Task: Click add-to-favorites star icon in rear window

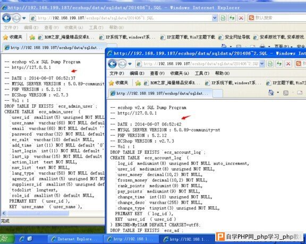Action: click(32, 37)
